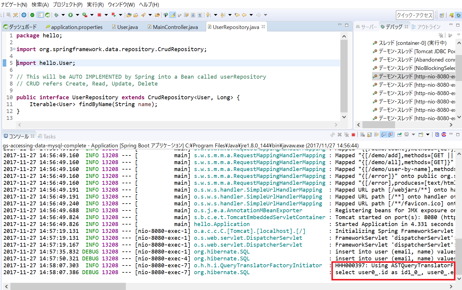The height and width of the screenshot is (290, 462).
Task: Click red Terminate icon in main toolbar
Action: point(99,15)
